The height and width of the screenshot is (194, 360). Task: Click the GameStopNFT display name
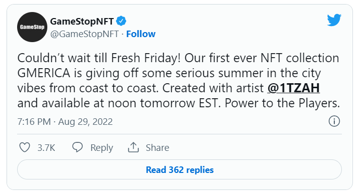pos(82,21)
